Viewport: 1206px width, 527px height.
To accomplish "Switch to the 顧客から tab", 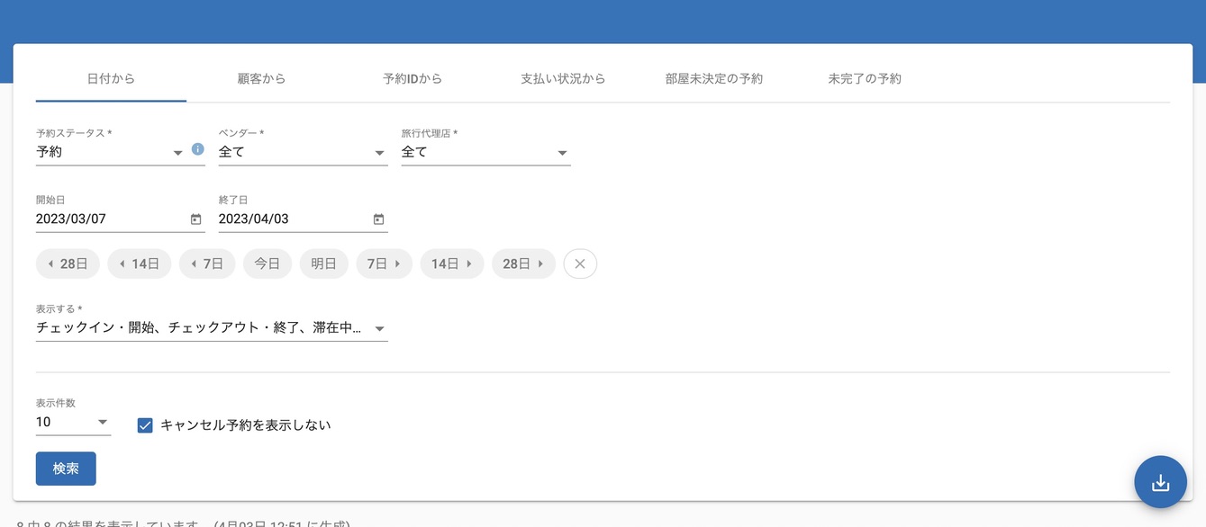I will click(261, 79).
